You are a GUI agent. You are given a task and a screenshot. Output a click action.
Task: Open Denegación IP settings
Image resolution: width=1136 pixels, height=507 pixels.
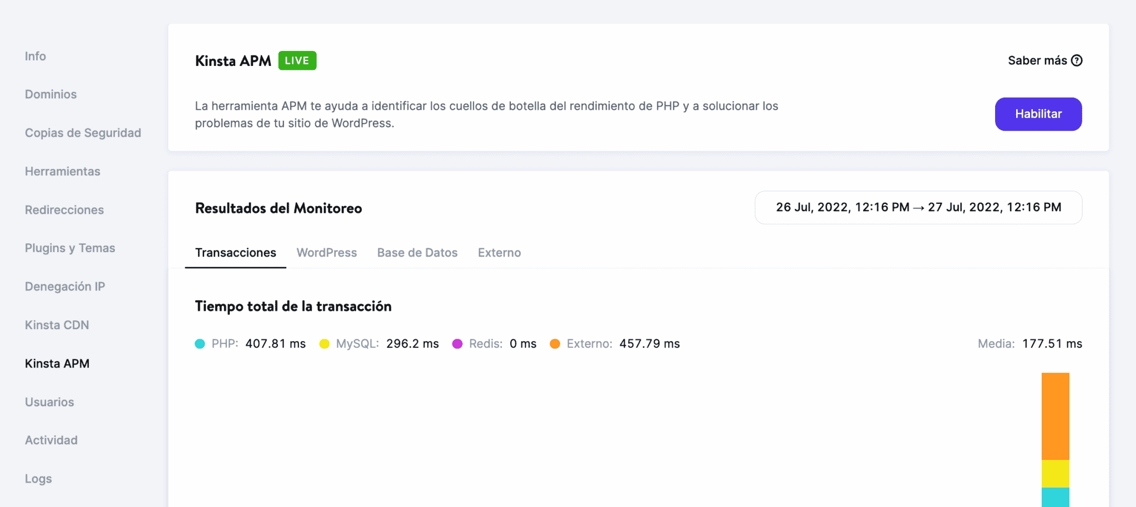point(64,286)
